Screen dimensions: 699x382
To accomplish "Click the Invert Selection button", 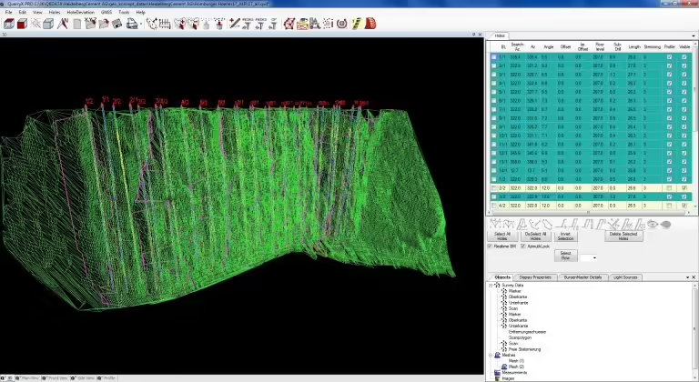I will [565, 236].
